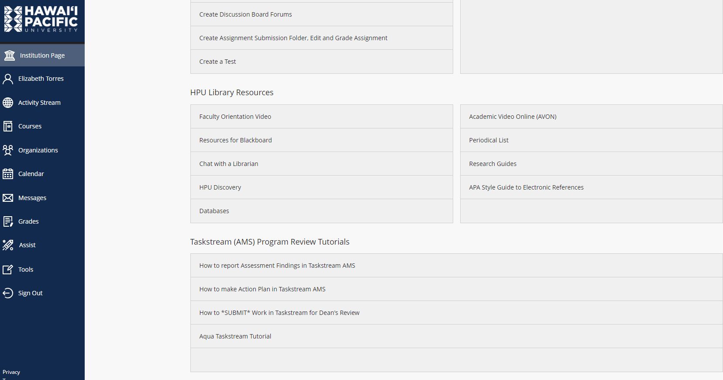Click the Activity Stream globe icon
Viewport: 723px width, 380px height.
coord(8,103)
